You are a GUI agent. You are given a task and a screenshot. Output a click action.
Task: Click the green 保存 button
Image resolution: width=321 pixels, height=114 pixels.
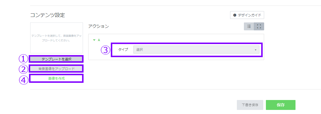281,105
